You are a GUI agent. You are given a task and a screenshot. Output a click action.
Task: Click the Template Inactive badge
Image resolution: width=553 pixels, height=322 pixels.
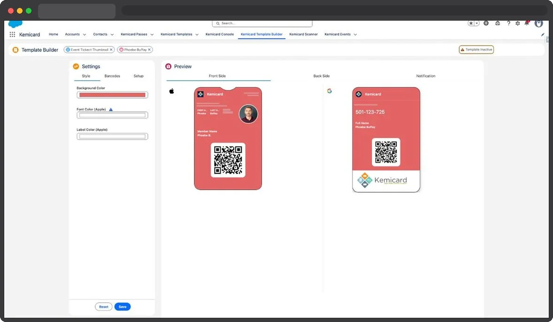pos(476,50)
